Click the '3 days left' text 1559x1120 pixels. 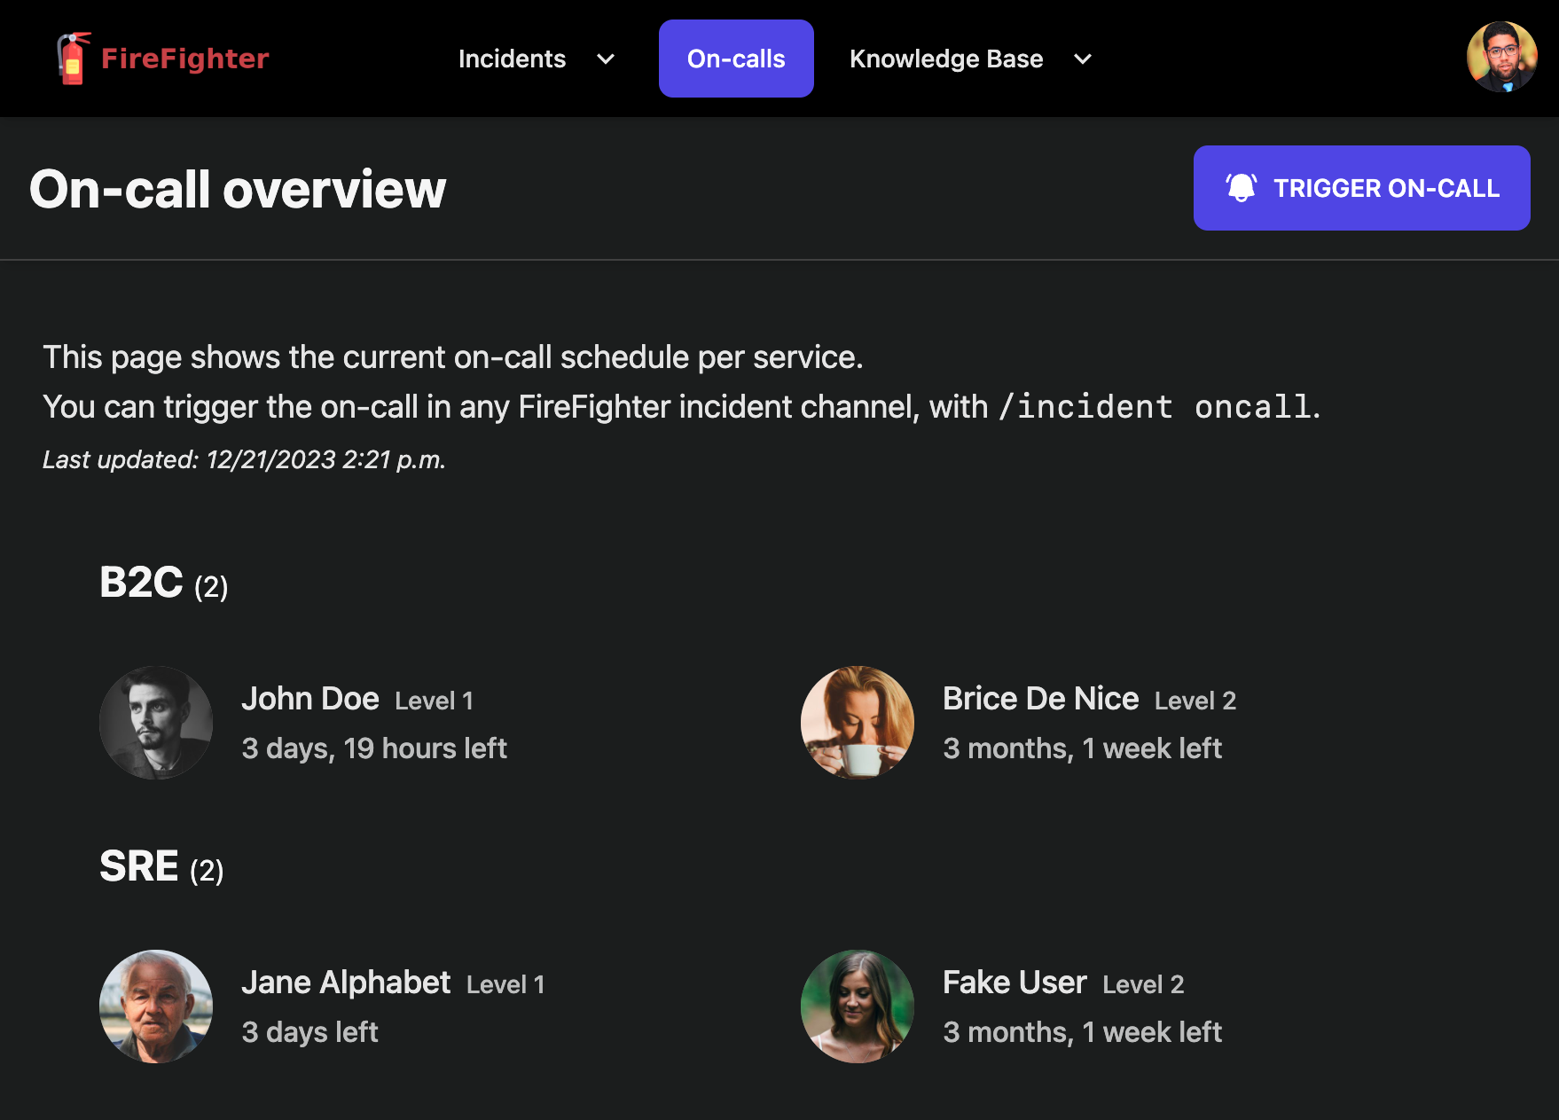(x=309, y=1032)
